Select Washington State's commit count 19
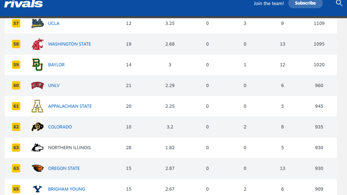The width and height of the screenshot is (347, 195). 129,44
